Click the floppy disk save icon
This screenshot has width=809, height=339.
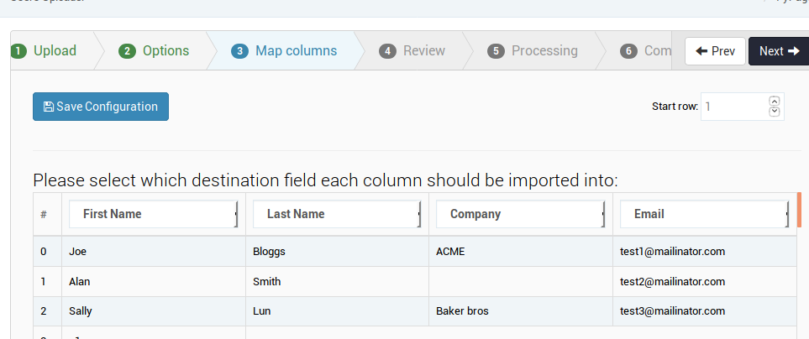(x=49, y=107)
